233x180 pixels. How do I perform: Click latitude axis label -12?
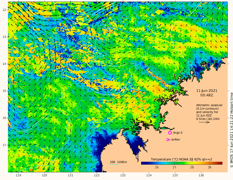[x=4, y=10]
